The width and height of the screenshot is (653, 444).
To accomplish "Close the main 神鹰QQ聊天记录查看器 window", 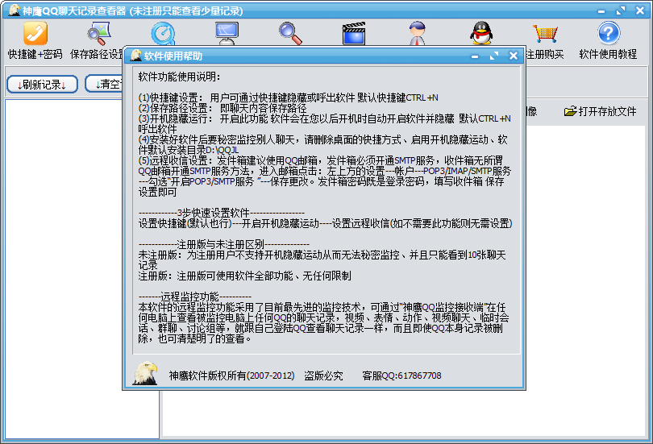I will click(640, 10).
